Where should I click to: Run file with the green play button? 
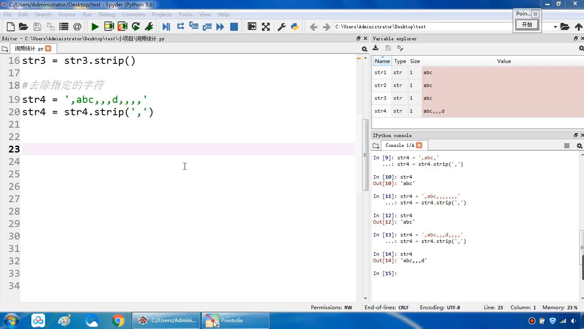click(95, 27)
